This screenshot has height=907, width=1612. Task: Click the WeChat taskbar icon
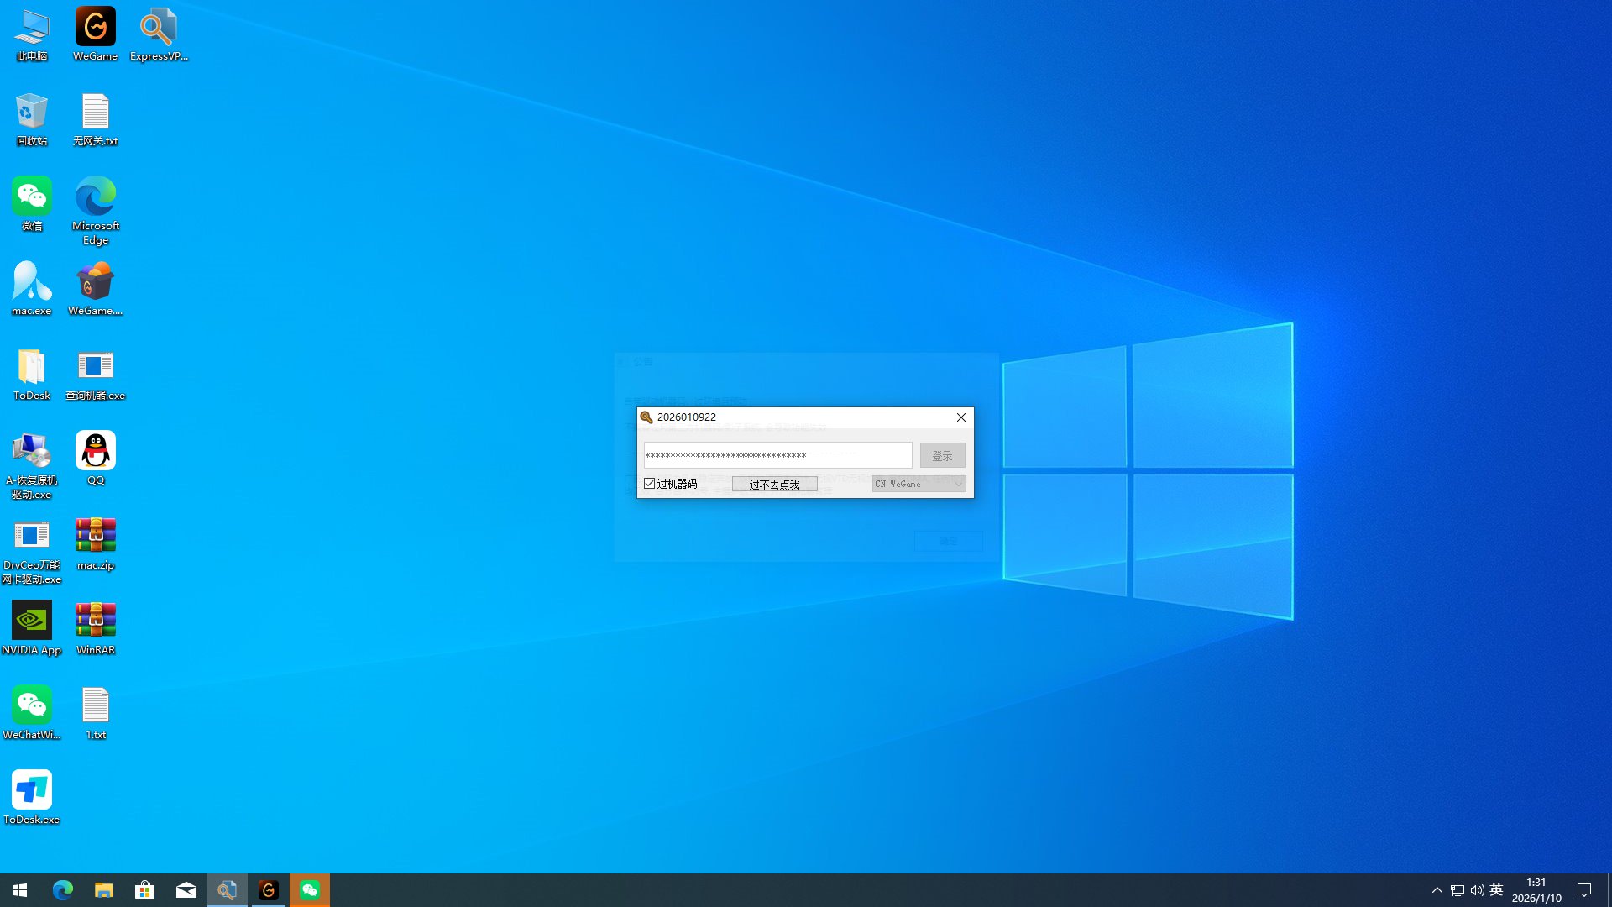pyautogui.click(x=310, y=890)
